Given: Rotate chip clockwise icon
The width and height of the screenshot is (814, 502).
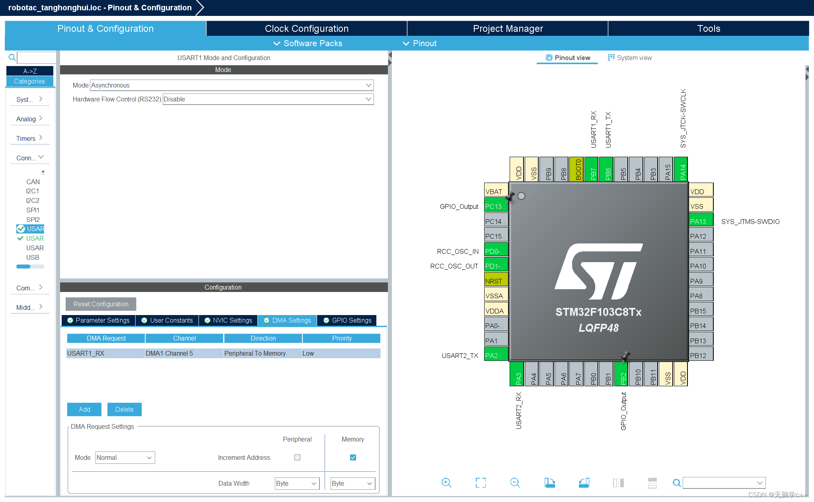Looking at the screenshot, I should 549,483.
